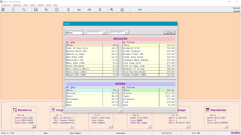Click the save (floppy disk) toolbar icon

click(x=36, y=10)
